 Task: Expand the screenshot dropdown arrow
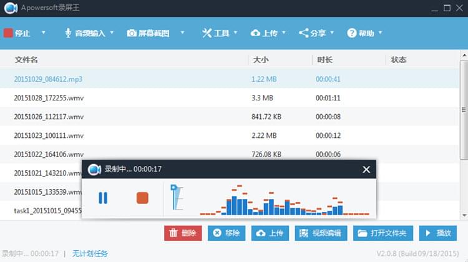point(182,32)
